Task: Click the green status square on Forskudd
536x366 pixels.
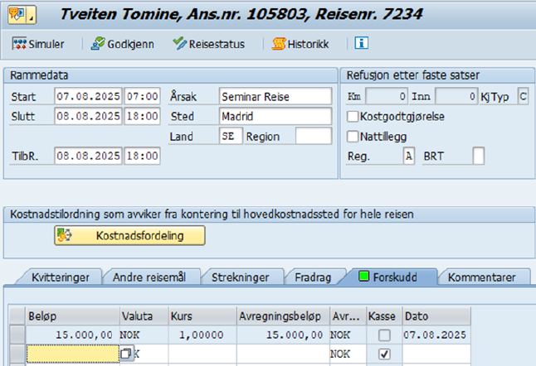Action: [x=363, y=277]
